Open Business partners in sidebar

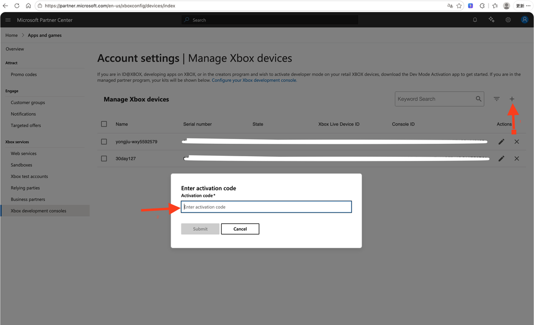[x=28, y=199]
